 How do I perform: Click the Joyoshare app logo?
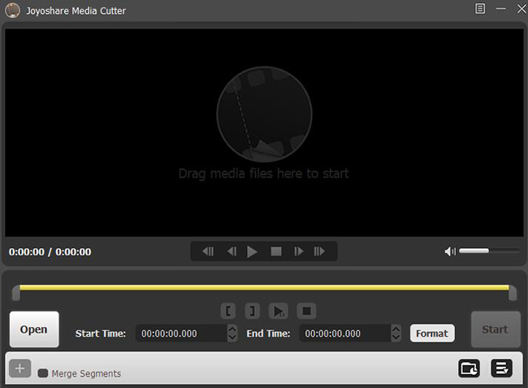click(x=12, y=11)
